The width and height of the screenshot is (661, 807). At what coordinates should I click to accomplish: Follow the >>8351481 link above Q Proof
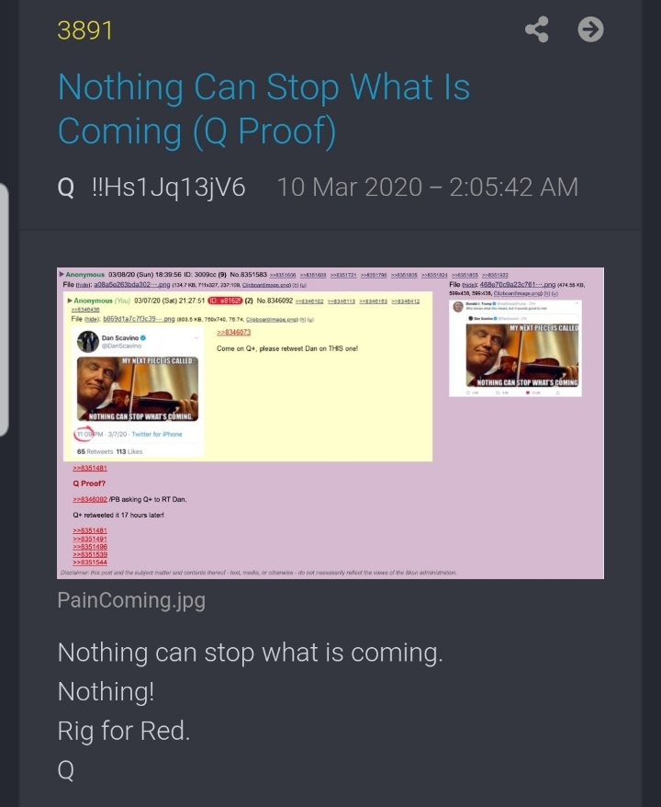90,468
